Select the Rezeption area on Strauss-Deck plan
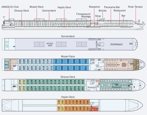147x115 pixels. [x=92, y=88]
